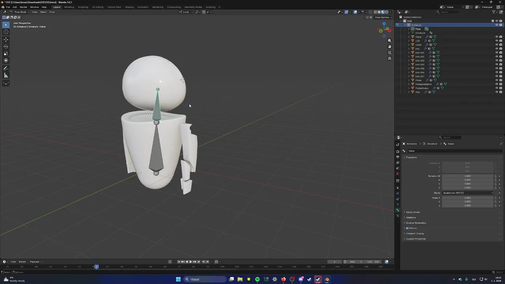Hide LCD object in viewport
This screenshot has height=284, width=505.
(x=497, y=41)
